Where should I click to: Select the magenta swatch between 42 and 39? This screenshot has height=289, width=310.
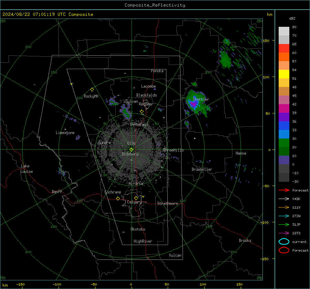284,109
